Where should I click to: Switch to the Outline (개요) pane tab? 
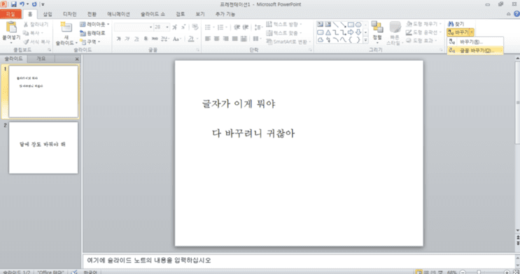click(41, 59)
